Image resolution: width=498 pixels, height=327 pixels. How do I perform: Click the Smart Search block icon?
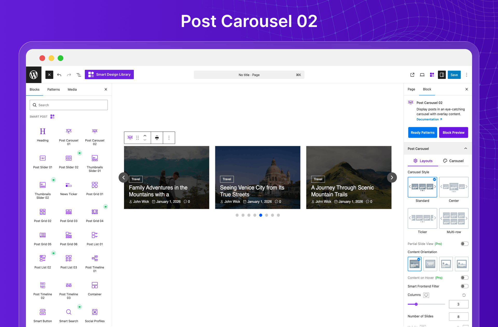pos(68,312)
